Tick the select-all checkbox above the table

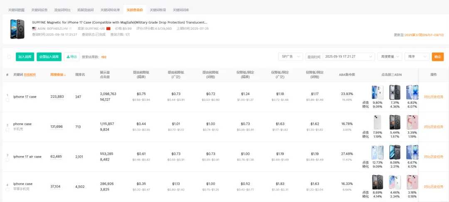(x=9, y=56)
